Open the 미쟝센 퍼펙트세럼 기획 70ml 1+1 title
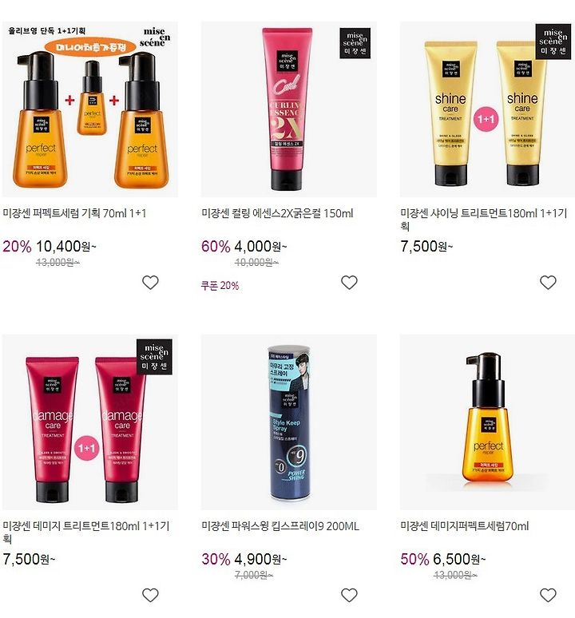The height and width of the screenshot is (618, 575). pos(74,213)
